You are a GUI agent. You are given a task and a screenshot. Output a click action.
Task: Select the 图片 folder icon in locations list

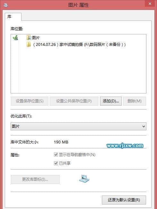29,38
